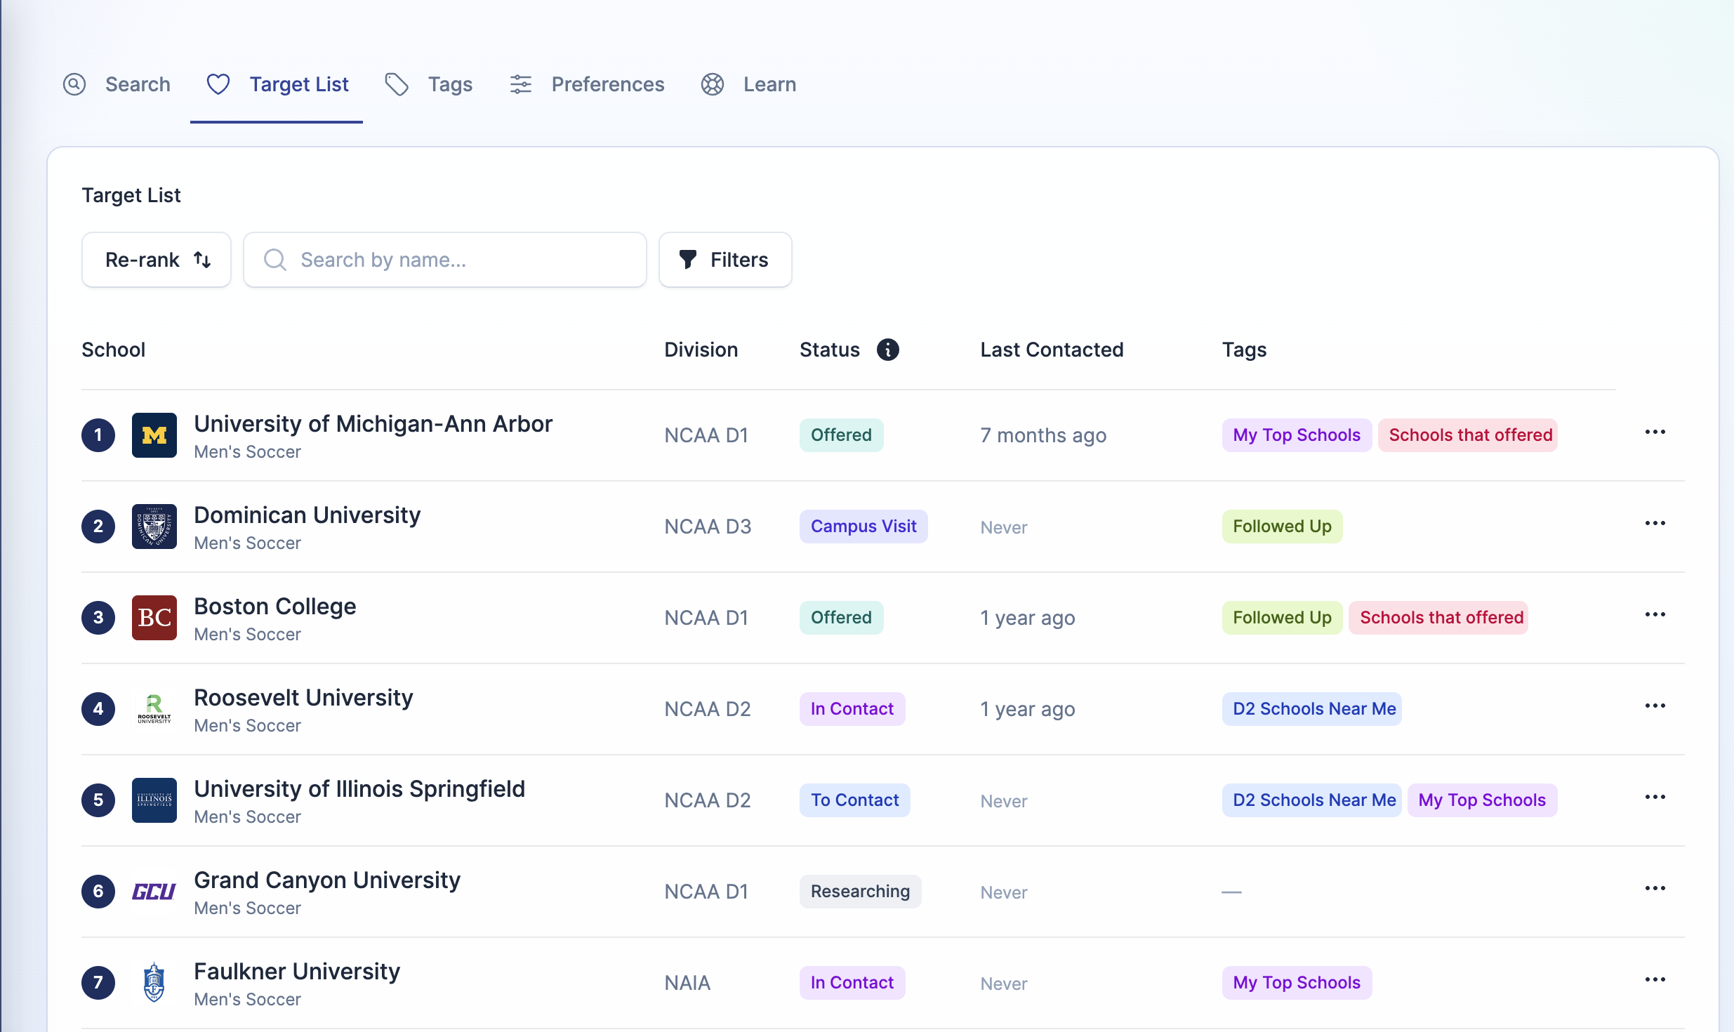Screen dimensions: 1734x1032
Task: Click the Dominican University crest logo
Action: (154, 527)
